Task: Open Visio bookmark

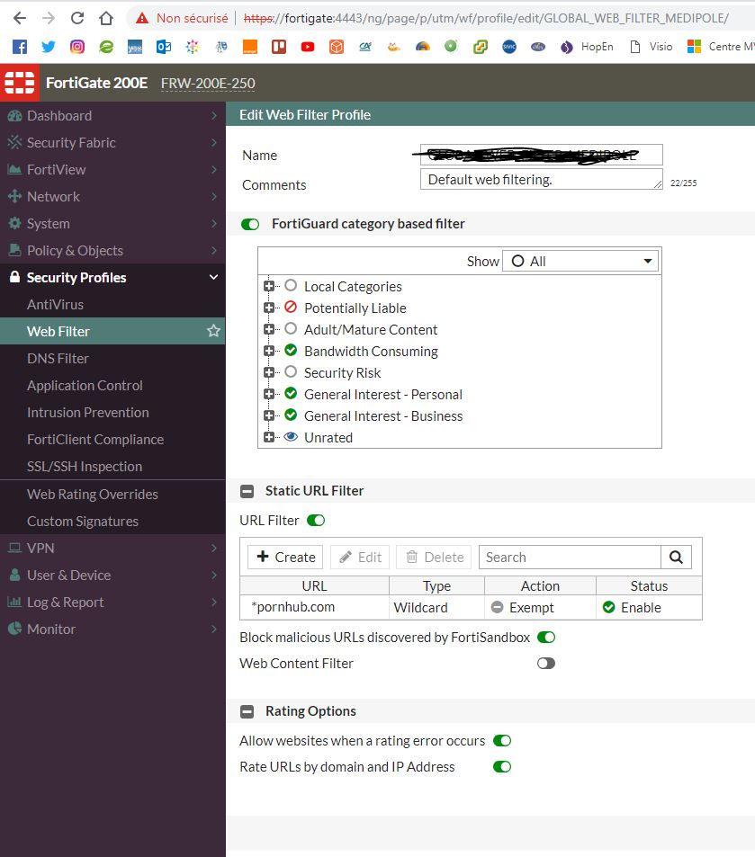Action: tap(651, 47)
